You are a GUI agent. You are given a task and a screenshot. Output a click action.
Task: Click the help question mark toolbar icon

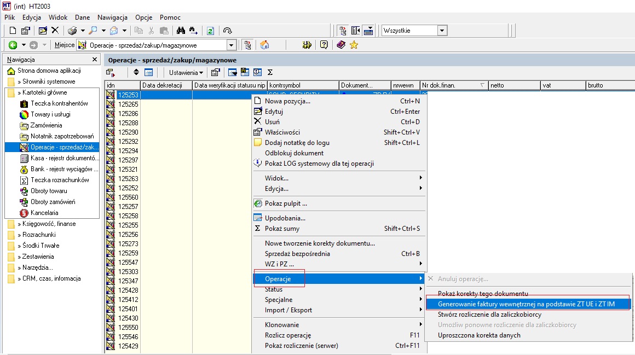pyautogui.click(x=324, y=45)
